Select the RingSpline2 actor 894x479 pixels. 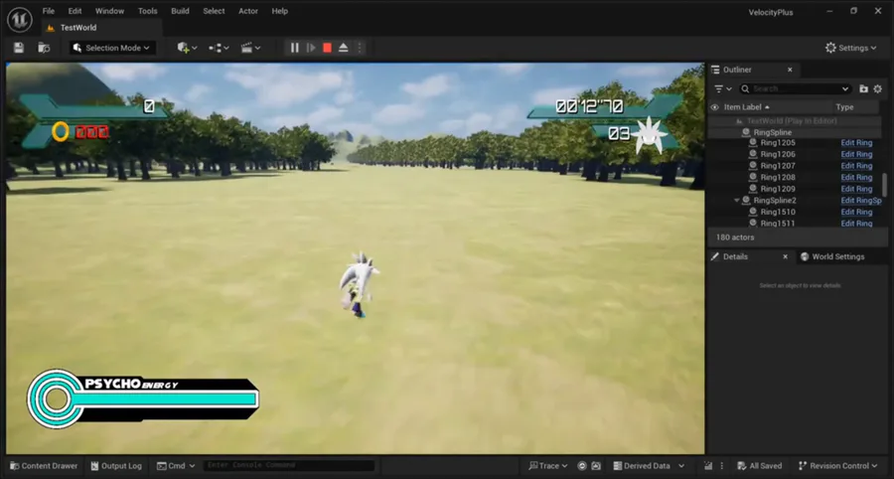(x=775, y=200)
